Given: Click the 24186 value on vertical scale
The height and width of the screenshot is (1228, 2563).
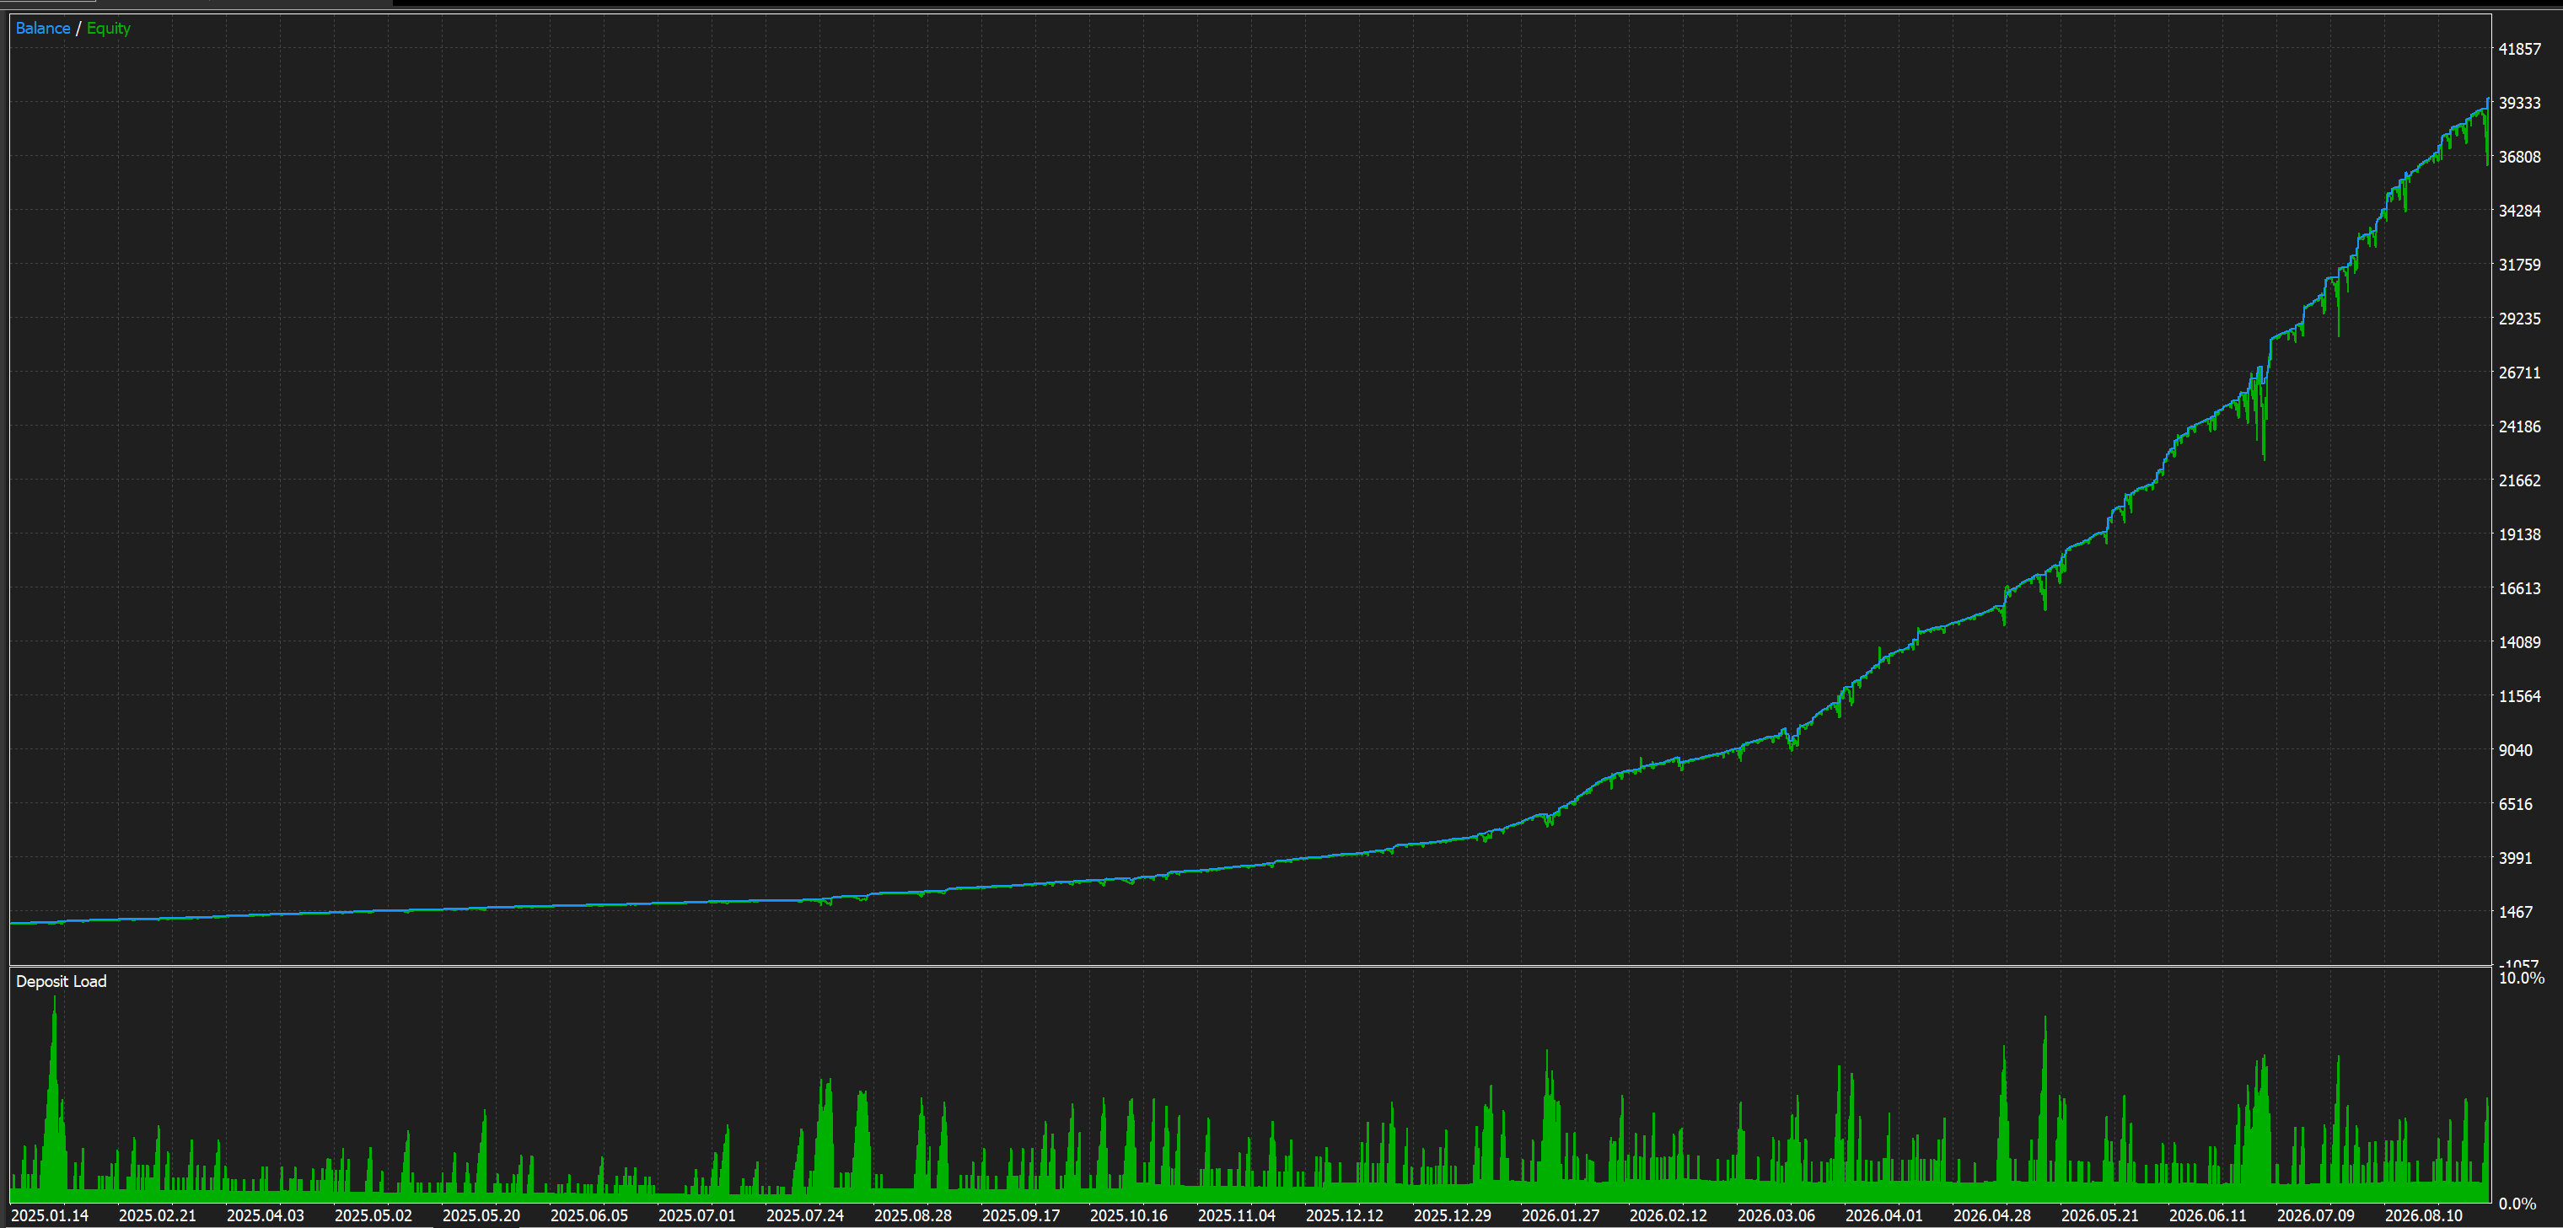Looking at the screenshot, I should click(2519, 426).
